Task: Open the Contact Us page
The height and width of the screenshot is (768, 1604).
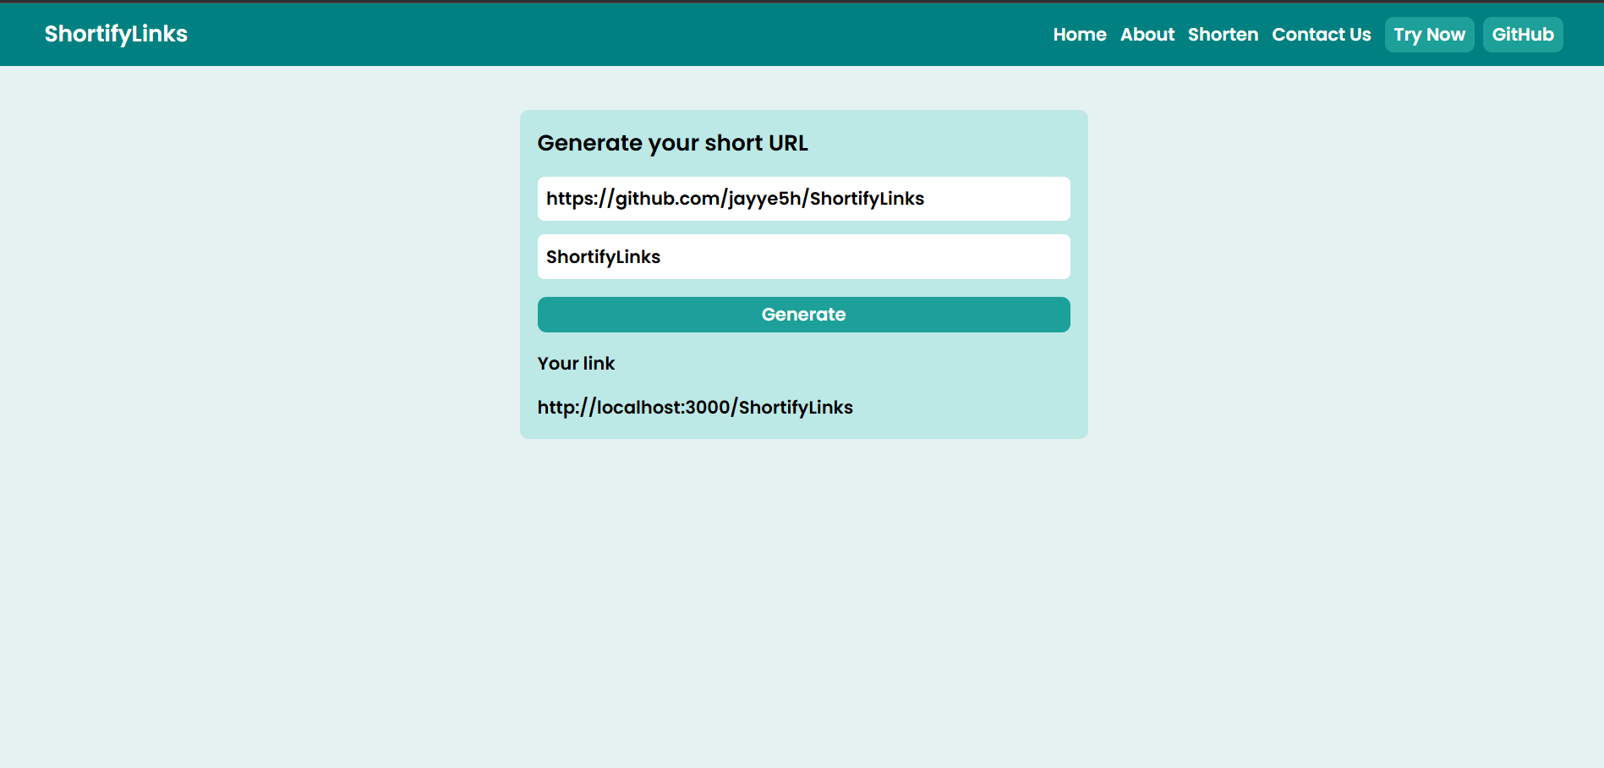Action: tap(1321, 34)
